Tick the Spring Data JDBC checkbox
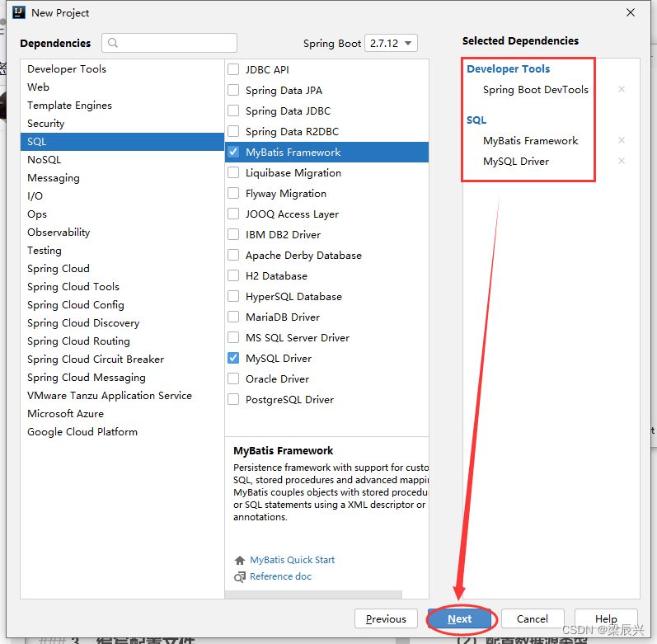This screenshot has width=657, height=644. coord(233,110)
